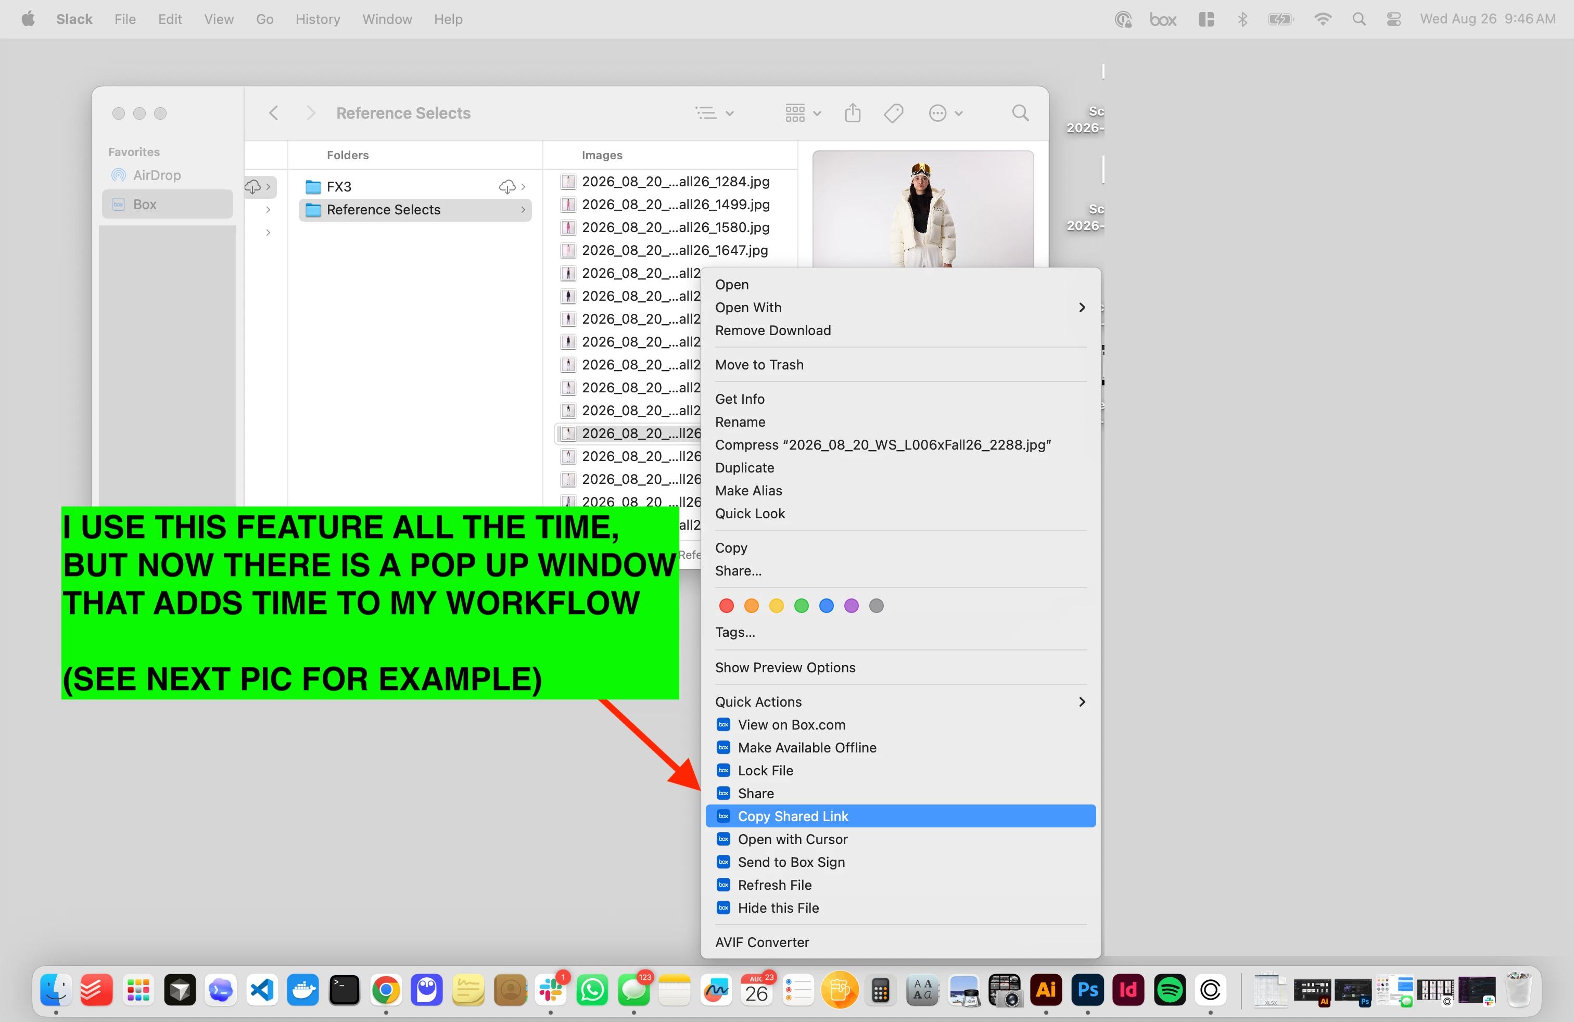Open the History menu in menu bar
This screenshot has width=1574, height=1022.
tap(318, 19)
